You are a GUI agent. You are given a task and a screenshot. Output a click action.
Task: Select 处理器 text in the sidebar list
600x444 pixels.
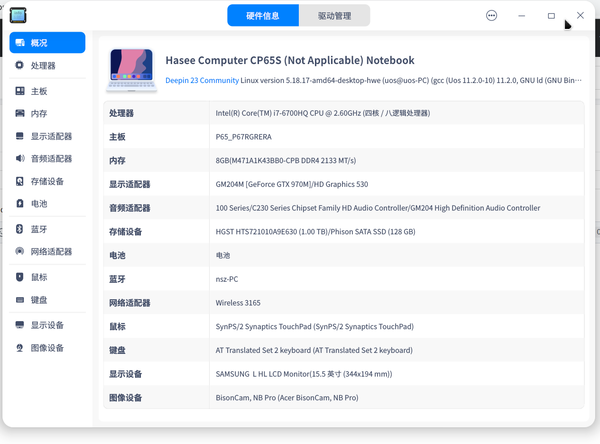tap(43, 65)
